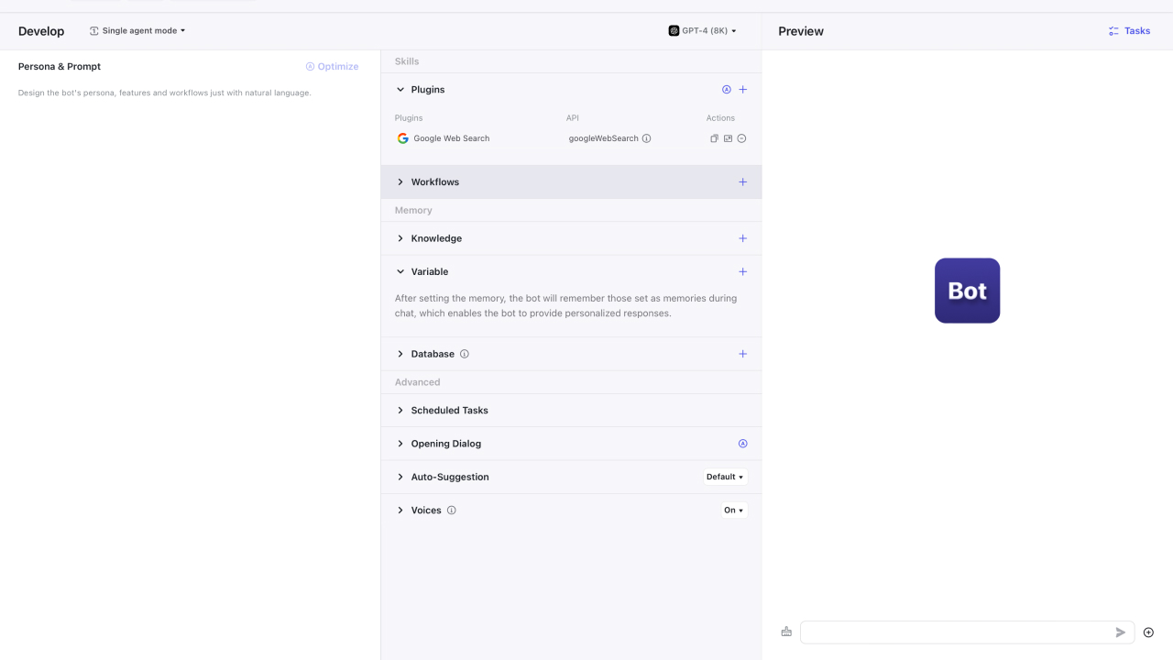Image resolution: width=1173 pixels, height=660 pixels.
Task: Add a variable with the plus icon
Action: [743, 272]
